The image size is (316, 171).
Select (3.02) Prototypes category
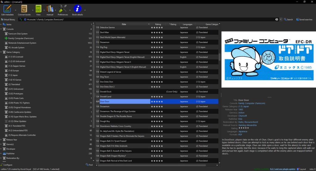pos(15,94)
